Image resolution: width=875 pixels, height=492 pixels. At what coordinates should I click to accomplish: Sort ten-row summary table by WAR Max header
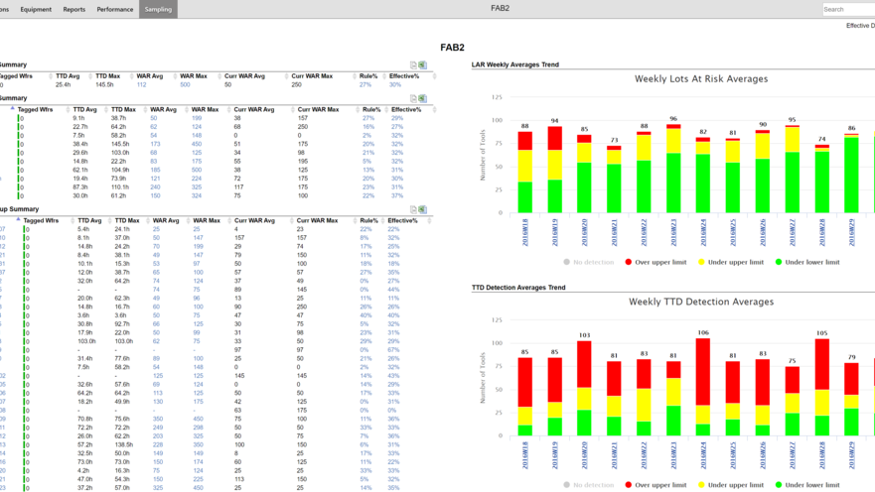(205, 110)
